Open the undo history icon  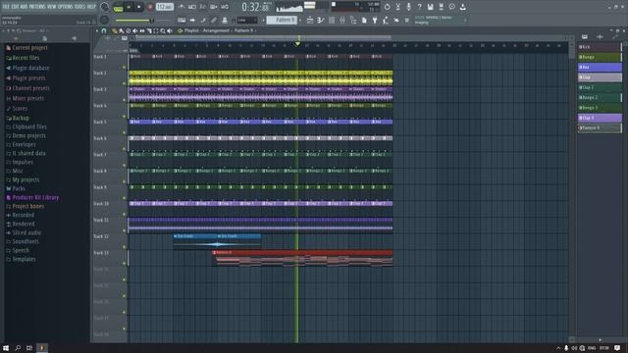pyautogui.click(x=387, y=7)
